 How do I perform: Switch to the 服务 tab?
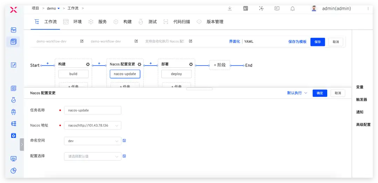pyautogui.click(x=98, y=22)
